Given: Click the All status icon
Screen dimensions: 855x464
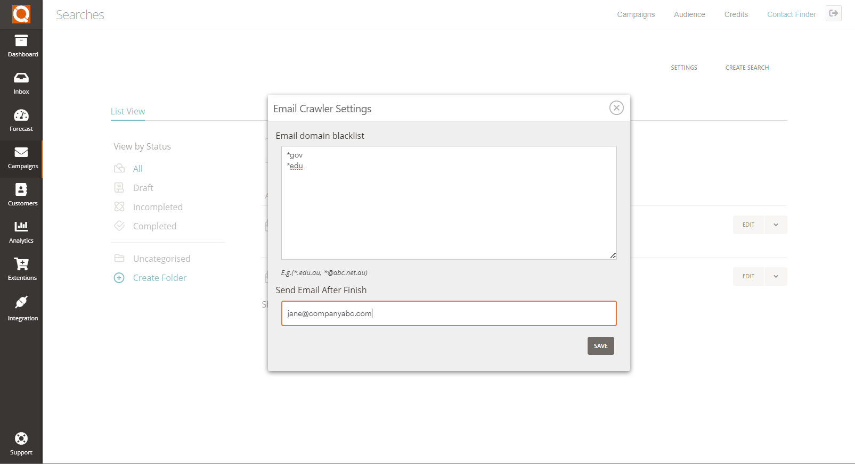Looking at the screenshot, I should click(x=119, y=169).
